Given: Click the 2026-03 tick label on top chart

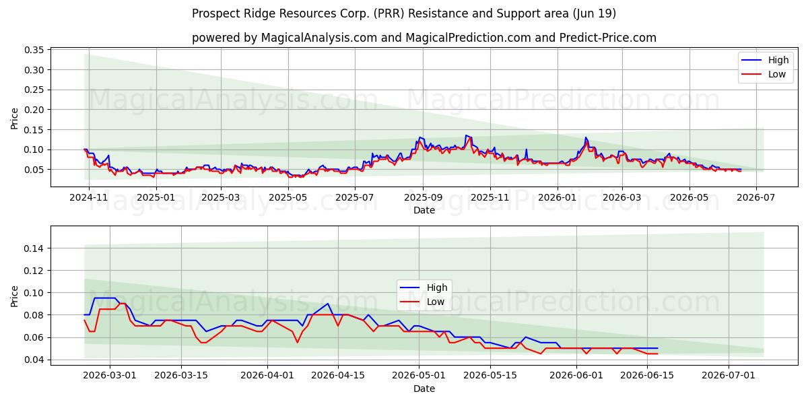Looking at the screenshot, I should pos(621,197).
